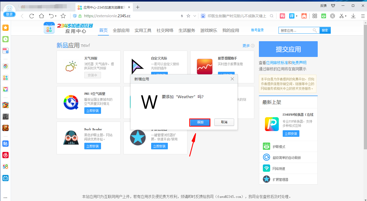Click the 搜索应用 input field
The width and height of the screenshot is (367, 201).
pos(299,30)
